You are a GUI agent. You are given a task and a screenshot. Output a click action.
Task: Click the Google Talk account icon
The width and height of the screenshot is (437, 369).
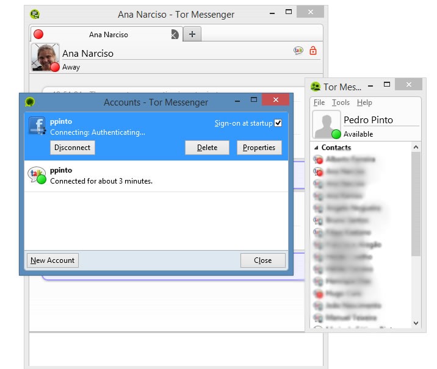[x=37, y=176]
